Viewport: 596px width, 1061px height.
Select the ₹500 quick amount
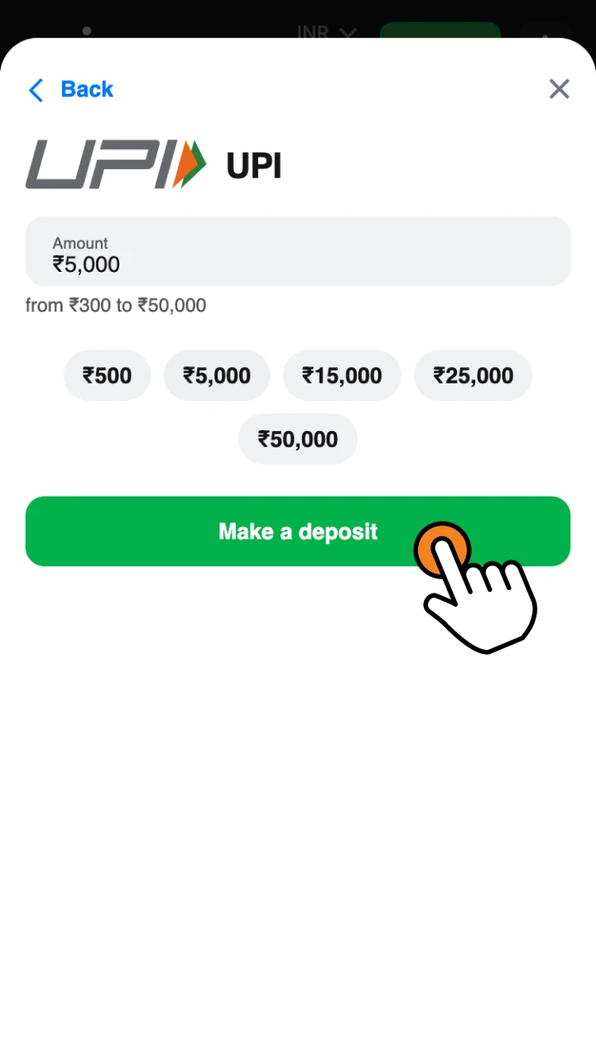click(107, 375)
